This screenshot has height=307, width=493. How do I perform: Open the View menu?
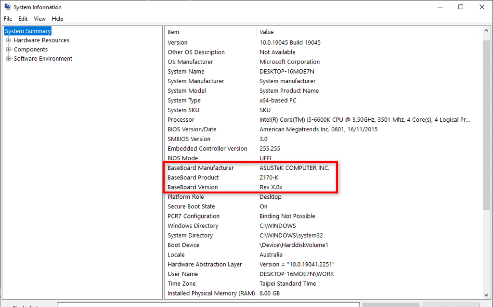click(39, 19)
